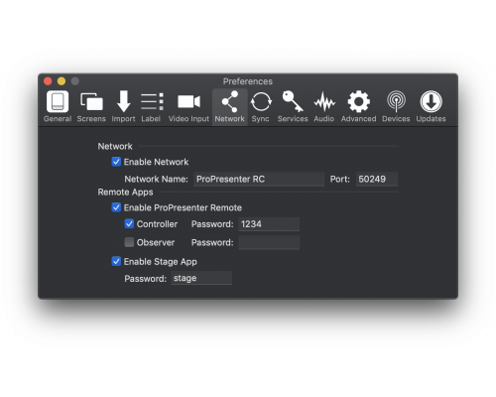496x397 pixels.
Task: Click the Observer password field
Action: point(269,242)
